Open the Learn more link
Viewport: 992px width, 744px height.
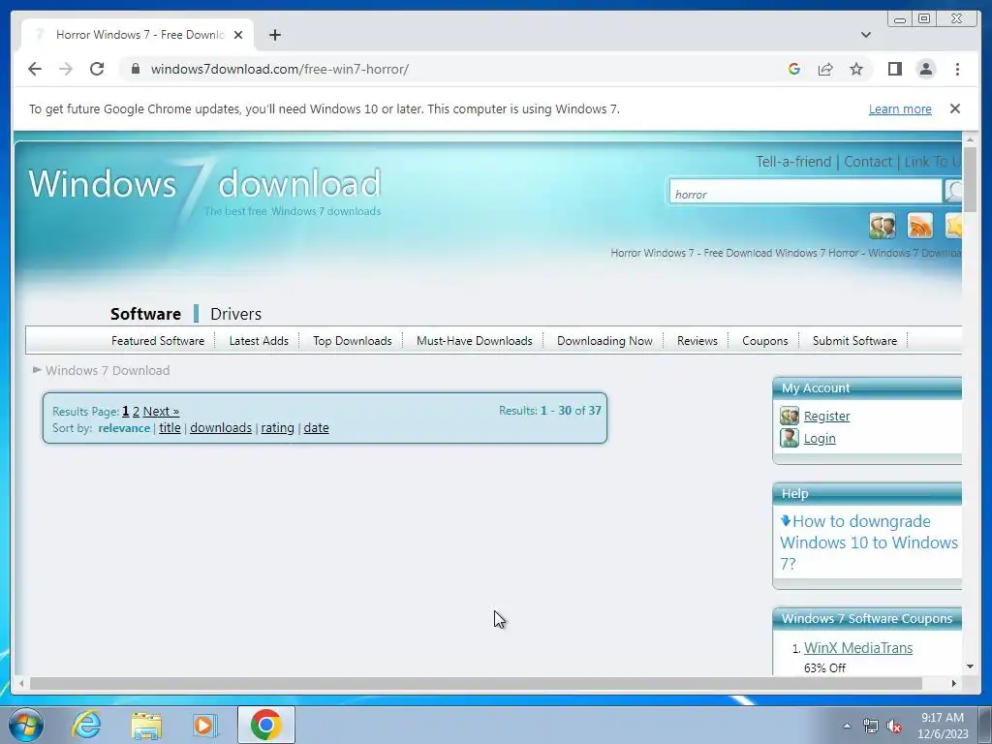tap(900, 108)
